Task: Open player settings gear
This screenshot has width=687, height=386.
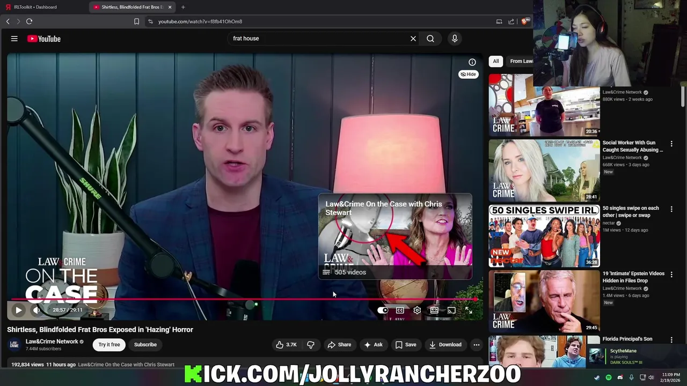Action: coord(417,310)
